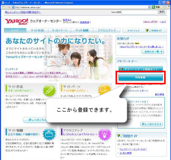Click the first ピックアップ link
The image size is (171, 160).
click(36, 73)
